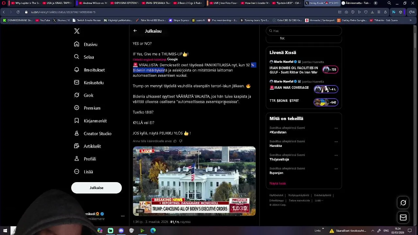Click Näytä lisää to show more
The height and width of the screenshot is (235, 418).
(x=278, y=183)
